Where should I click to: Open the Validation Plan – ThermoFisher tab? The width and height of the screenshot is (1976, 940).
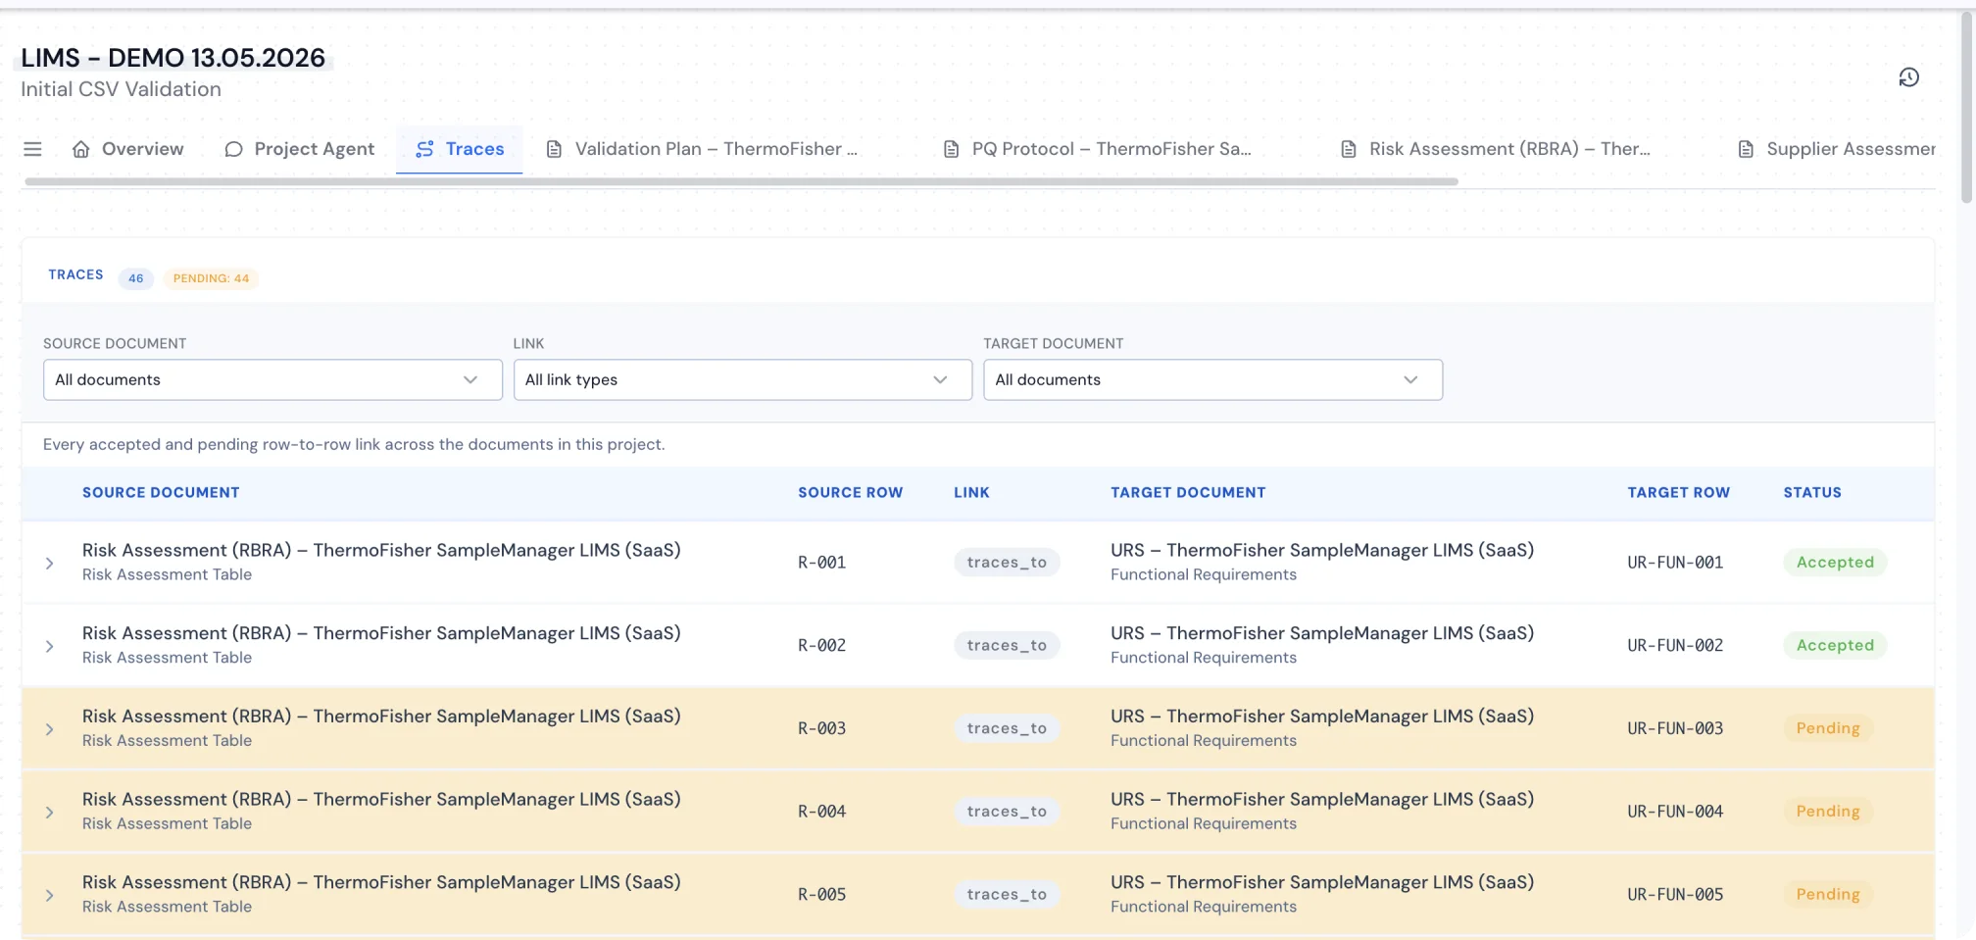[703, 149]
